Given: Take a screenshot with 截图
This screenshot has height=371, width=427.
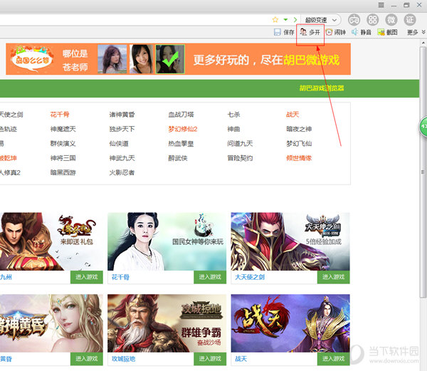Looking at the screenshot, I should [387, 33].
